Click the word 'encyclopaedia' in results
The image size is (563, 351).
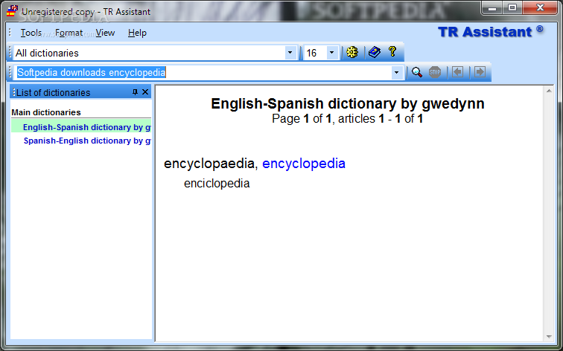(x=209, y=164)
